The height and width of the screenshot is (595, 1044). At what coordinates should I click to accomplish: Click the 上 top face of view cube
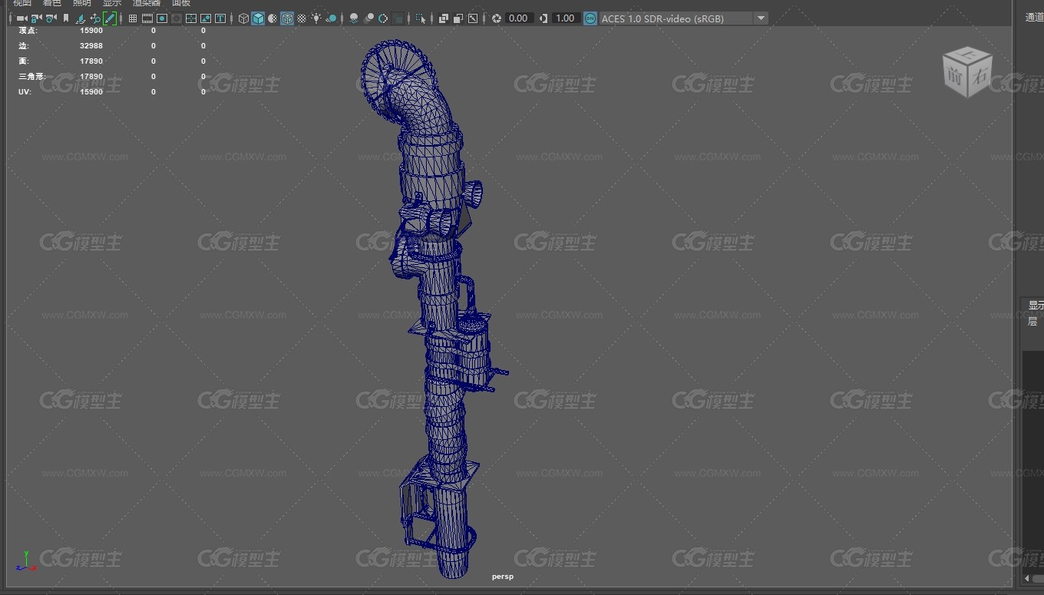pyautogui.click(x=966, y=55)
